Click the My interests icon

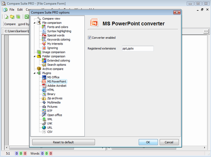[x=44, y=43]
